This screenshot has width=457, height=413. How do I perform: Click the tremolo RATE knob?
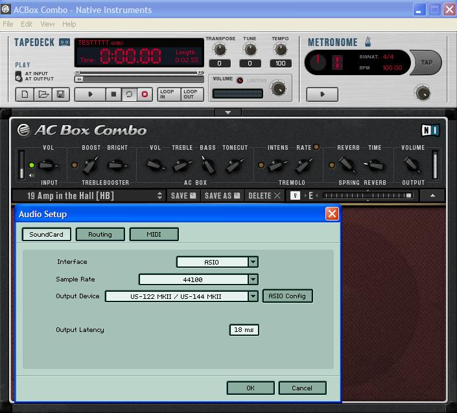[304, 165]
